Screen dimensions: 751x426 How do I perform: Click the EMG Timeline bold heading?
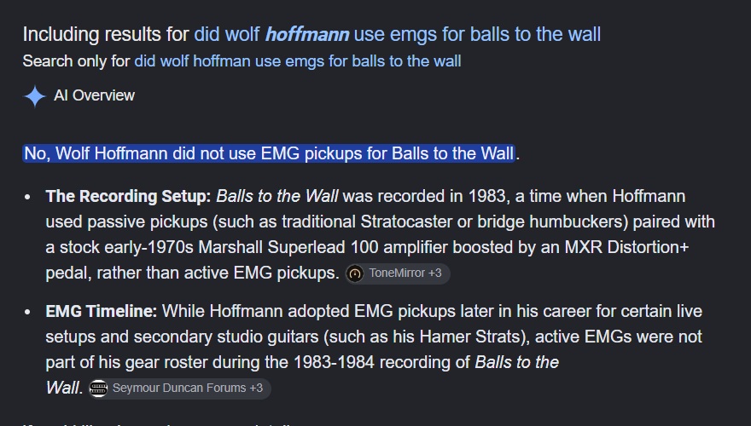click(101, 311)
